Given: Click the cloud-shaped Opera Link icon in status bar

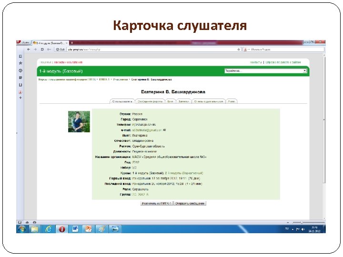Looking at the screenshot, I should click(27, 222).
